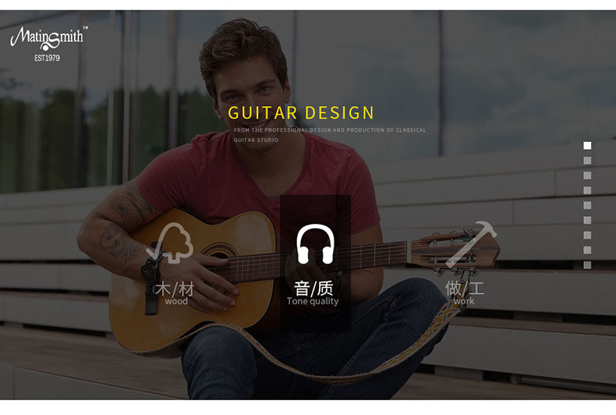Select the seventh page indicator dot
616x415 pixels.
point(587,236)
